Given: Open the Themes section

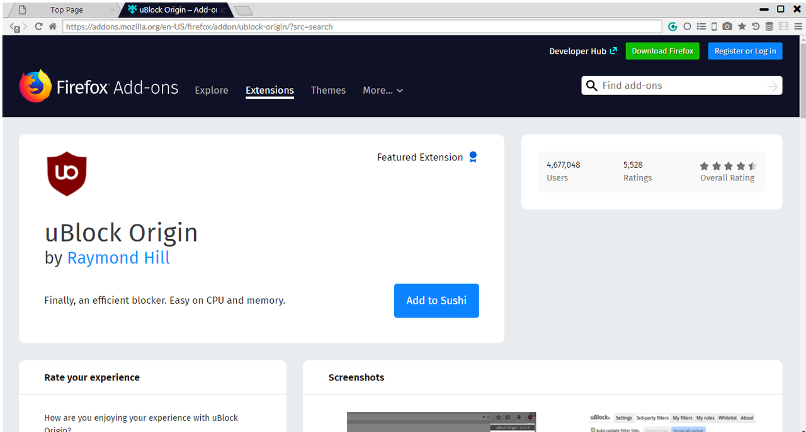Looking at the screenshot, I should pos(328,91).
